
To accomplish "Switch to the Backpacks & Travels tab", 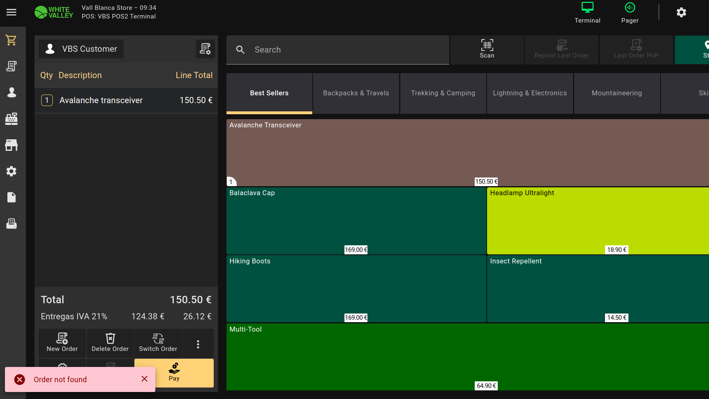I will [x=356, y=93].
